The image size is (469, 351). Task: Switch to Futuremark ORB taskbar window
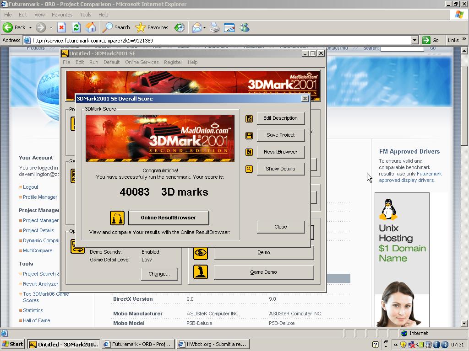pyautogui.click(x=138, y=345)
